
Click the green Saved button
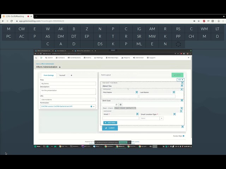click(177, 75)
